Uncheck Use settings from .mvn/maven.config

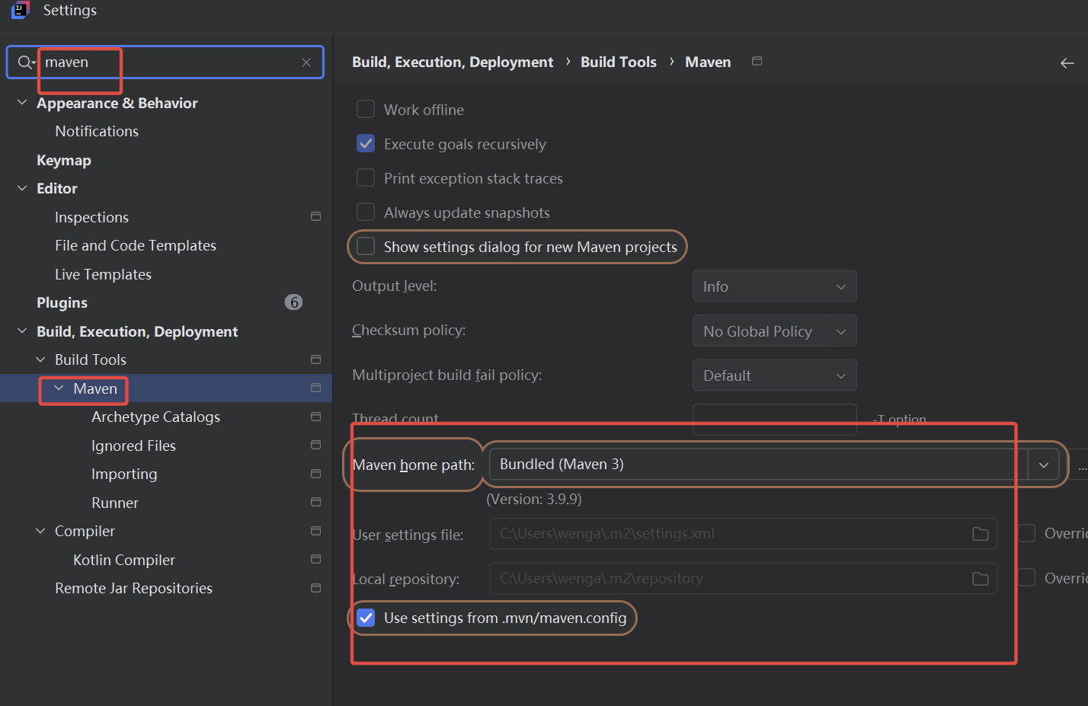pyautogui.click(x=366, y=618)
